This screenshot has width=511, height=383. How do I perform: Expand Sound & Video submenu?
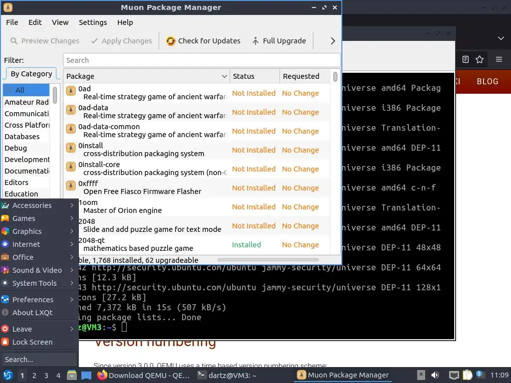click(38, 270)
